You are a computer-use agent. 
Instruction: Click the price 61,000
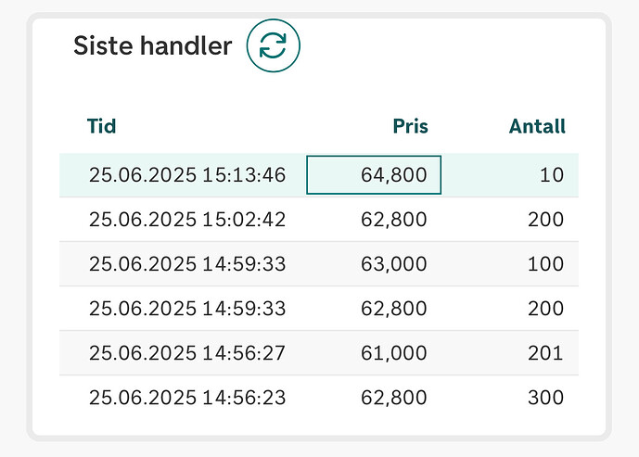393,353
